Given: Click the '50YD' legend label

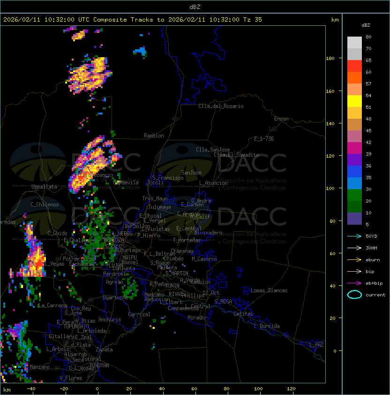Looking at the screenshot, I should 371,236.
